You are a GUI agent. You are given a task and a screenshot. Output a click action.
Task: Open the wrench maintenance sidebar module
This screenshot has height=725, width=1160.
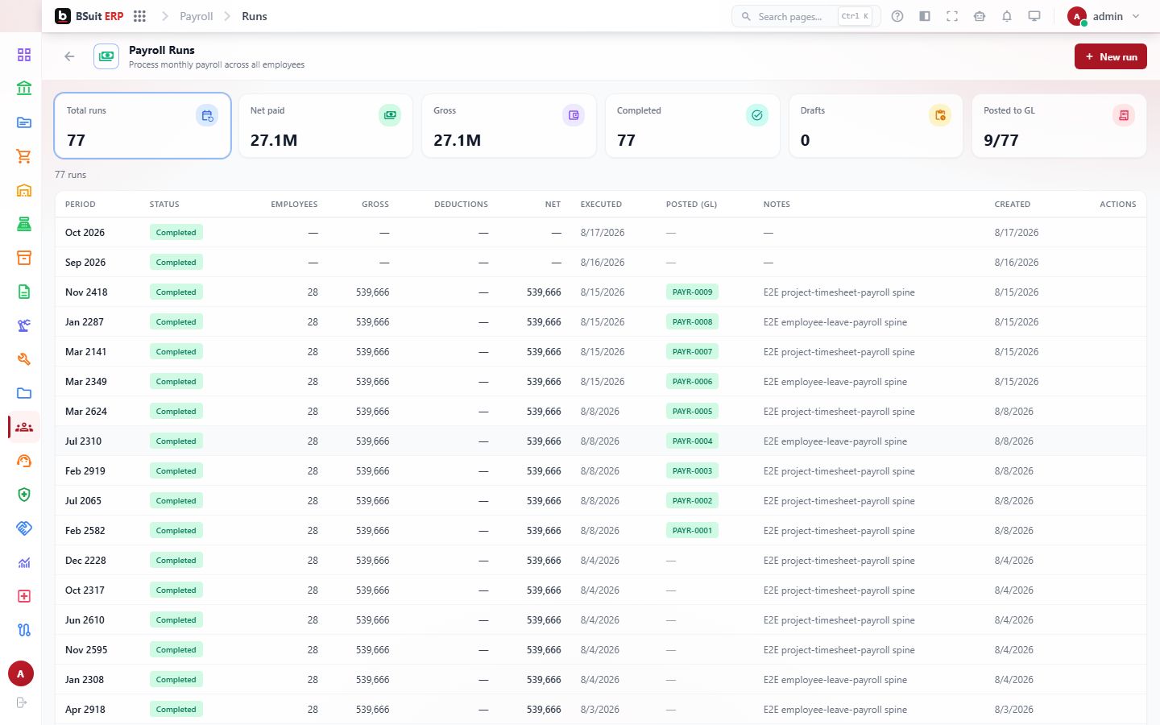click(x=24, y=359)
